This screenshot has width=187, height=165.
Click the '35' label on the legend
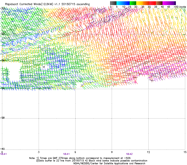(156, 7)
